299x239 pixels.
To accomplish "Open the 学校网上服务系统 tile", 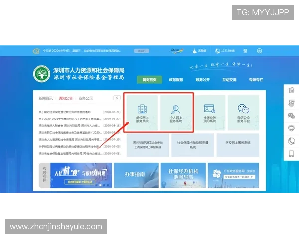I will point(238,145).
